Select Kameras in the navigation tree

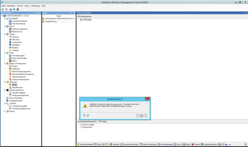click(x=15, y=37)
